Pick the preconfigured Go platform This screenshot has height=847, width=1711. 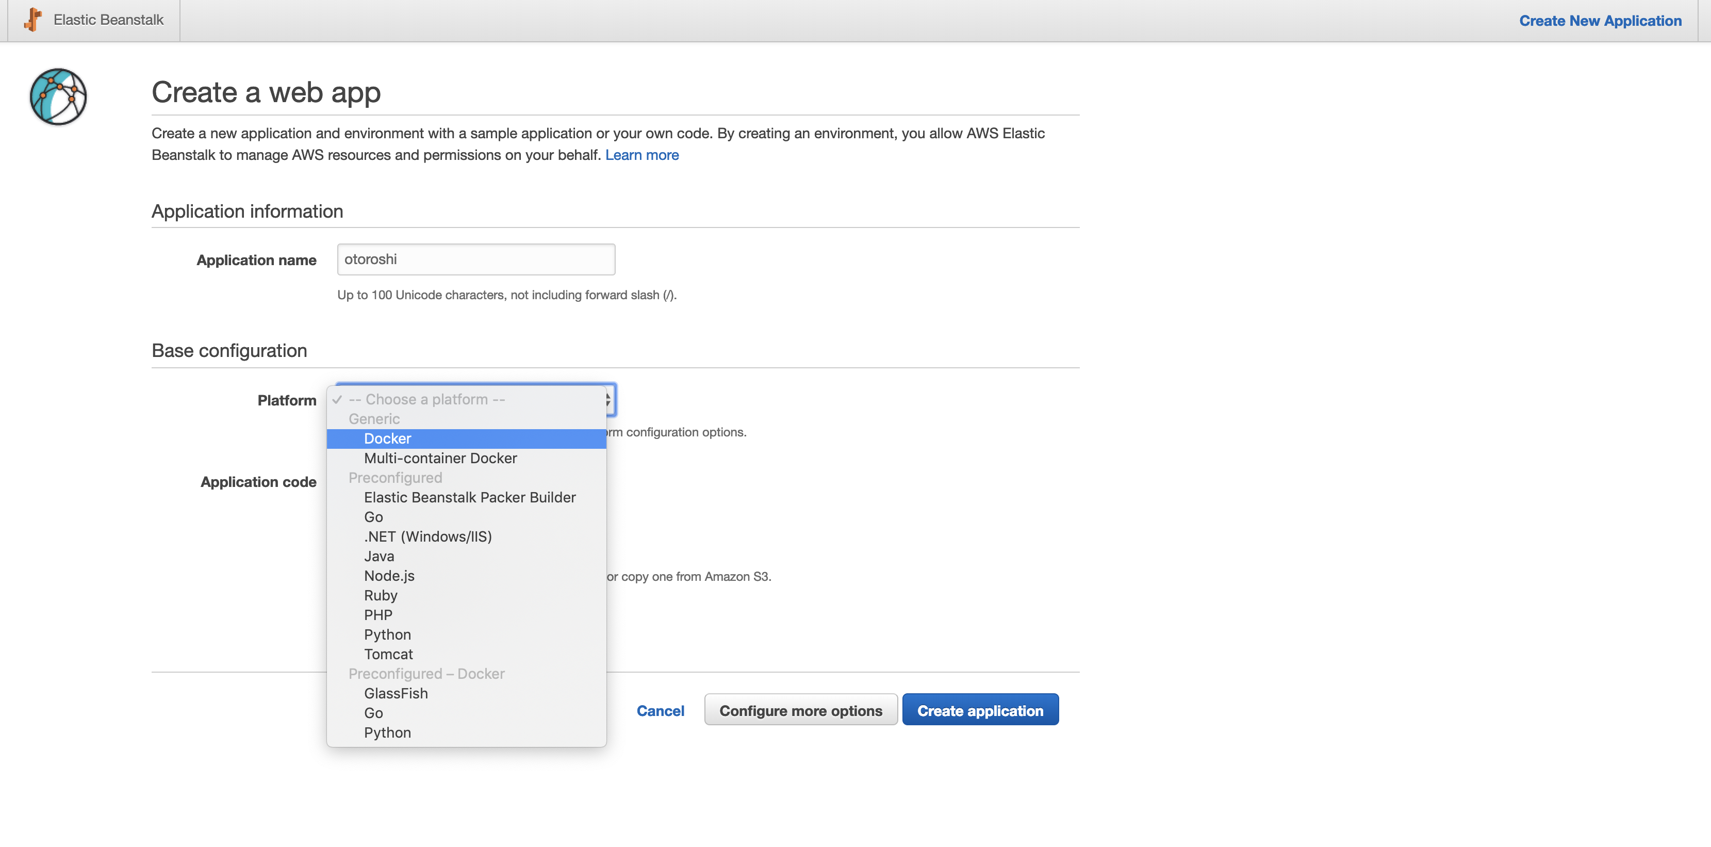click(373, 517)
